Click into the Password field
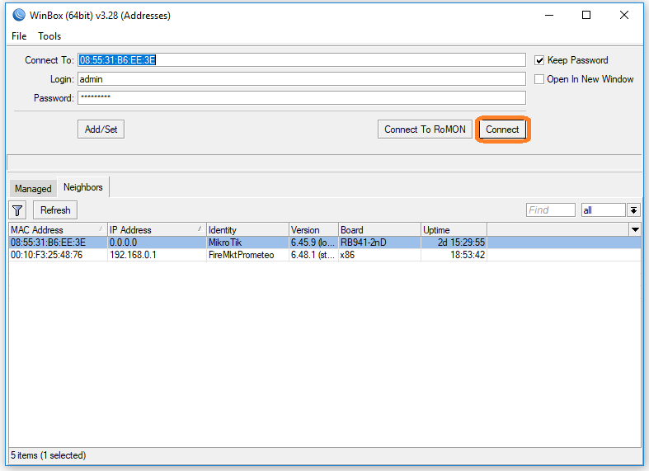This screenshot has width=649, height=471. (x=301, y=98)
